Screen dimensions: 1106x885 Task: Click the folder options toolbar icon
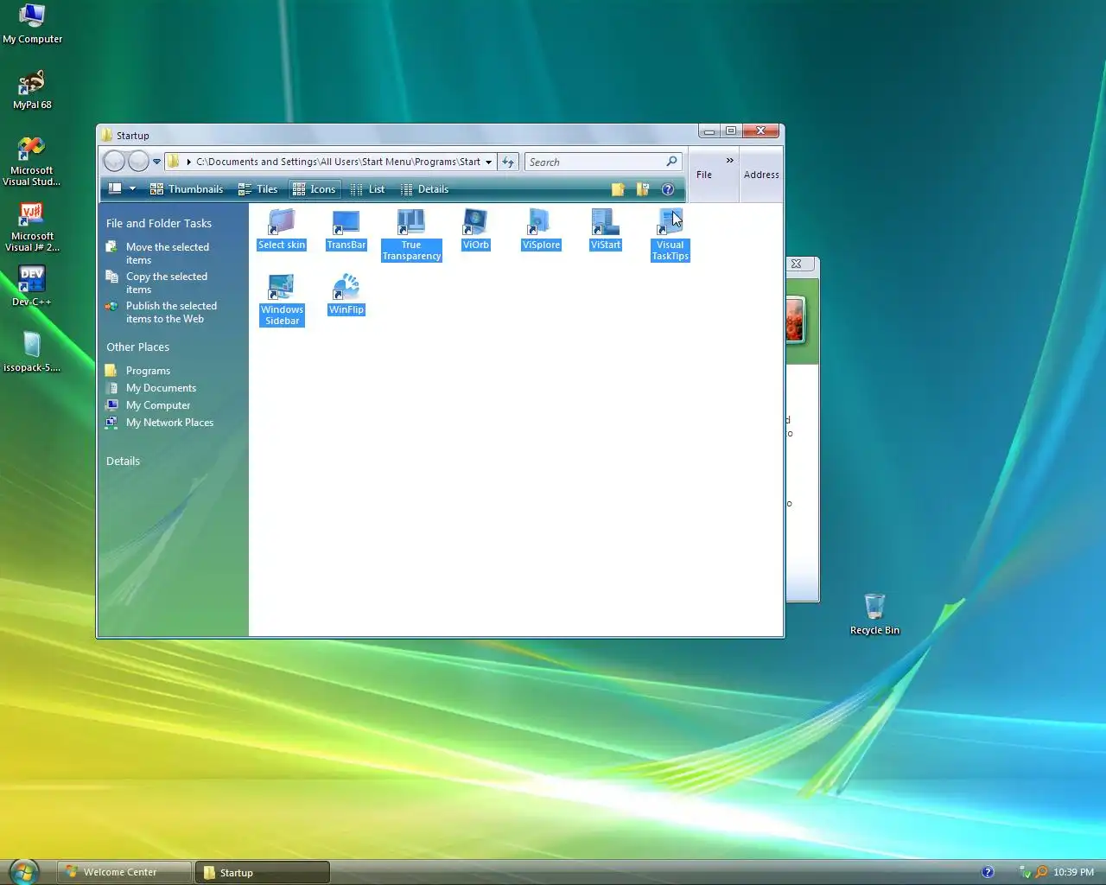click(642, 189)
